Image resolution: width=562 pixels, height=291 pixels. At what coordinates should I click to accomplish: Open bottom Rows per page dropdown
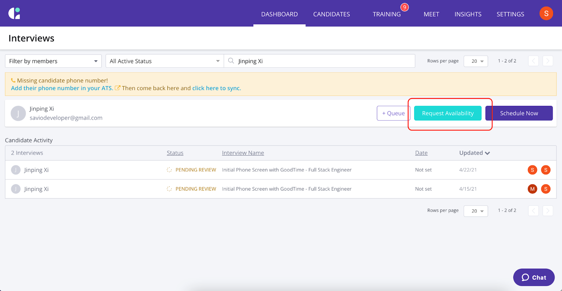pos(476,211)
